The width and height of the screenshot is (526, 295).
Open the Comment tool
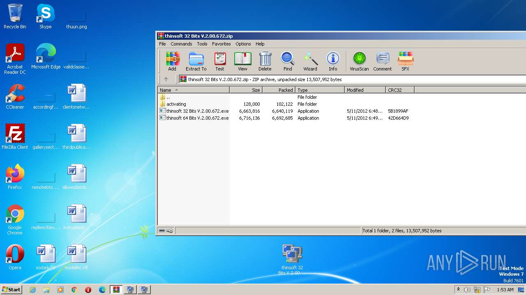[x=383, y=61]
